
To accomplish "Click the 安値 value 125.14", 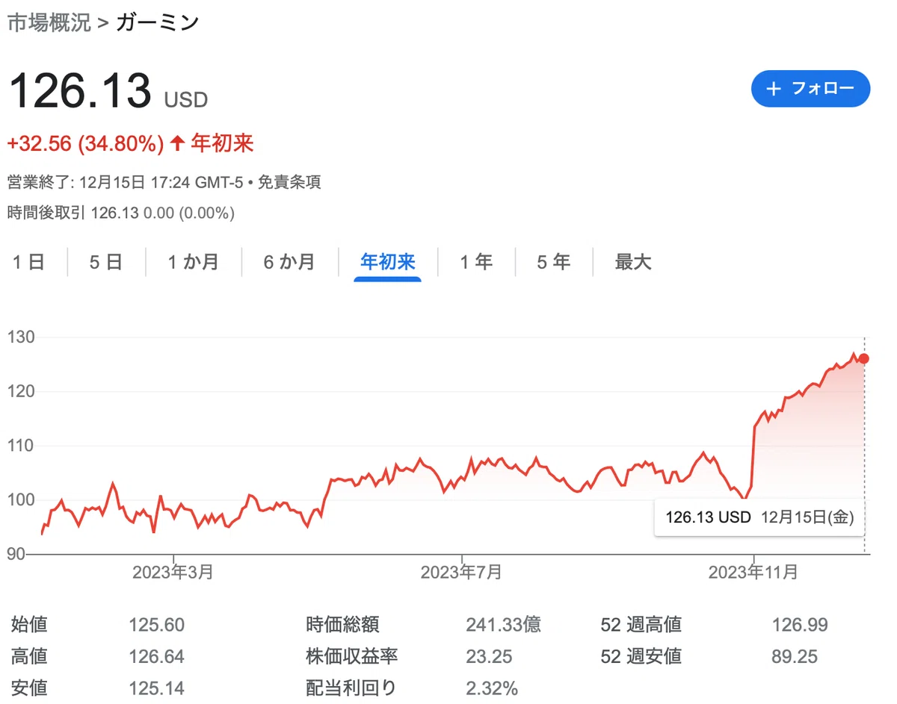I will click(156, 688).
